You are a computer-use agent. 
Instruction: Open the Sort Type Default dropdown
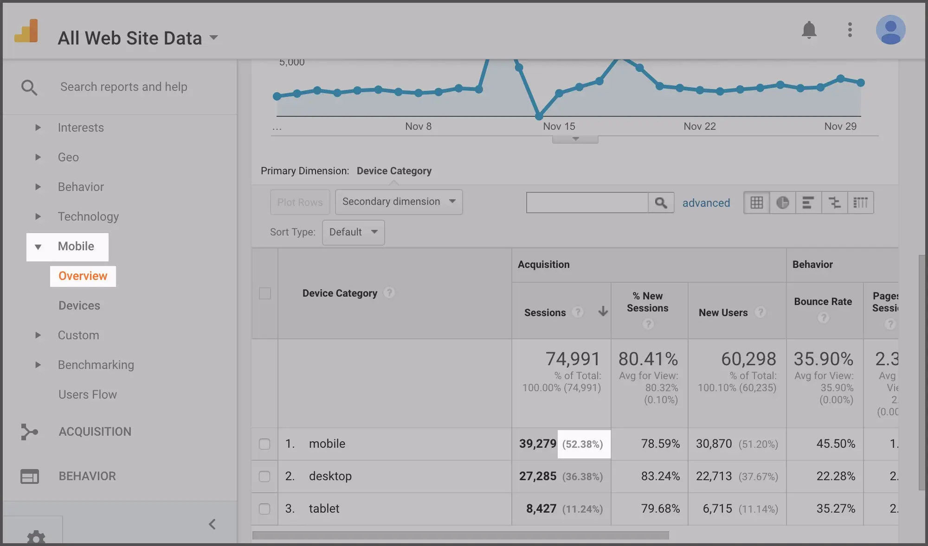tap(353, 232)
